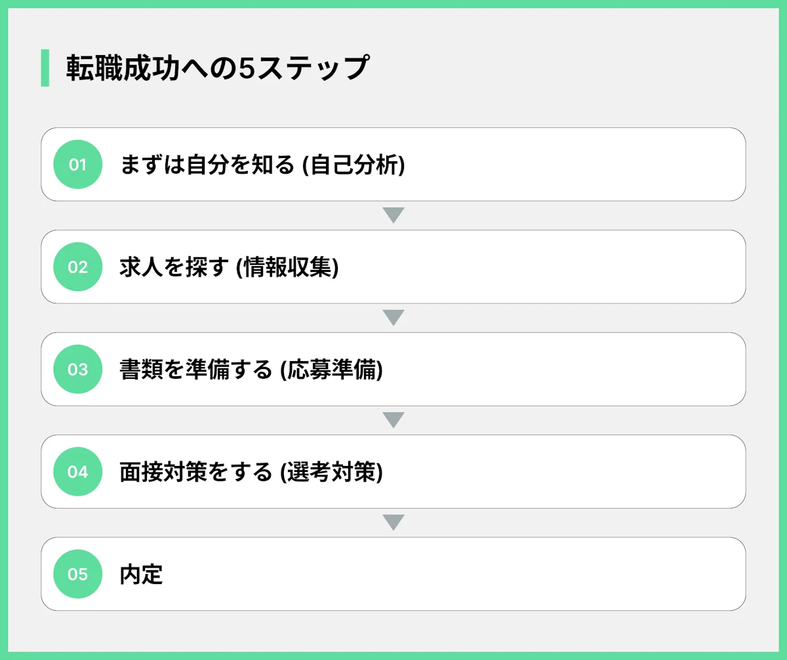Viewport: 787px width, 660px height.
Task: Click the (自己分析) label in step 01
Action: pos(353,165)
